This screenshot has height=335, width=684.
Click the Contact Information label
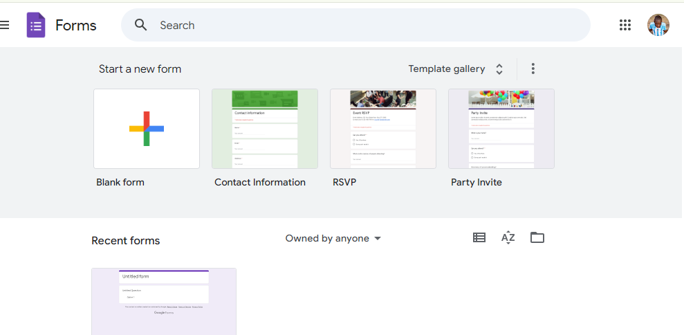[260, 182]
